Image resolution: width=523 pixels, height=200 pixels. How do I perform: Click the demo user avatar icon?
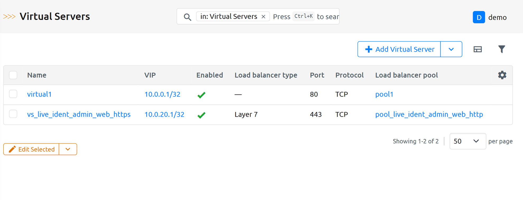pyautogui.click(x=479, y=17)
